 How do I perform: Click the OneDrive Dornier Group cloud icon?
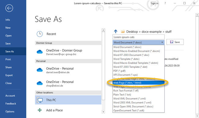pyautogui.click(x=39, y=52)
